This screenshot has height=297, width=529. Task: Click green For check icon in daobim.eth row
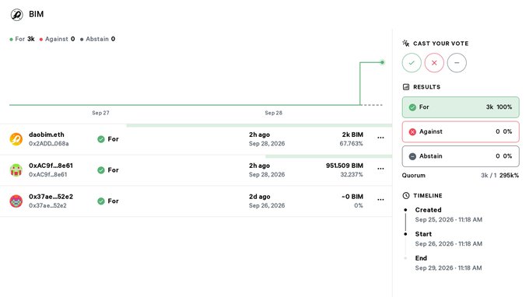101,139
